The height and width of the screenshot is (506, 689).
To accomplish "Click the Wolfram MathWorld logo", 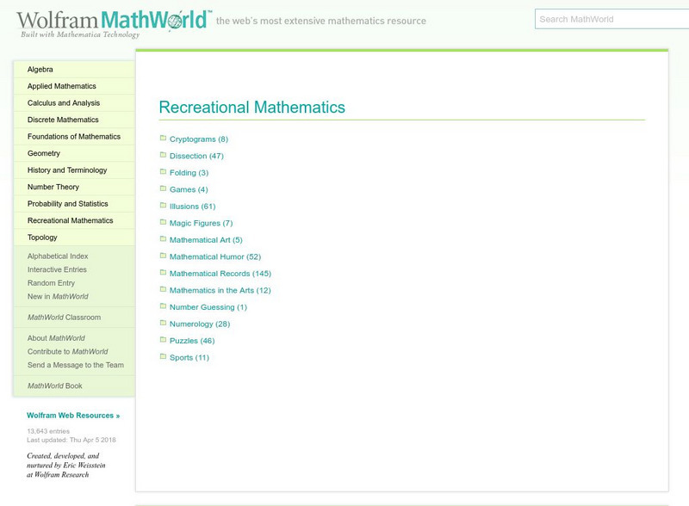I will click(x=115, y=23).
